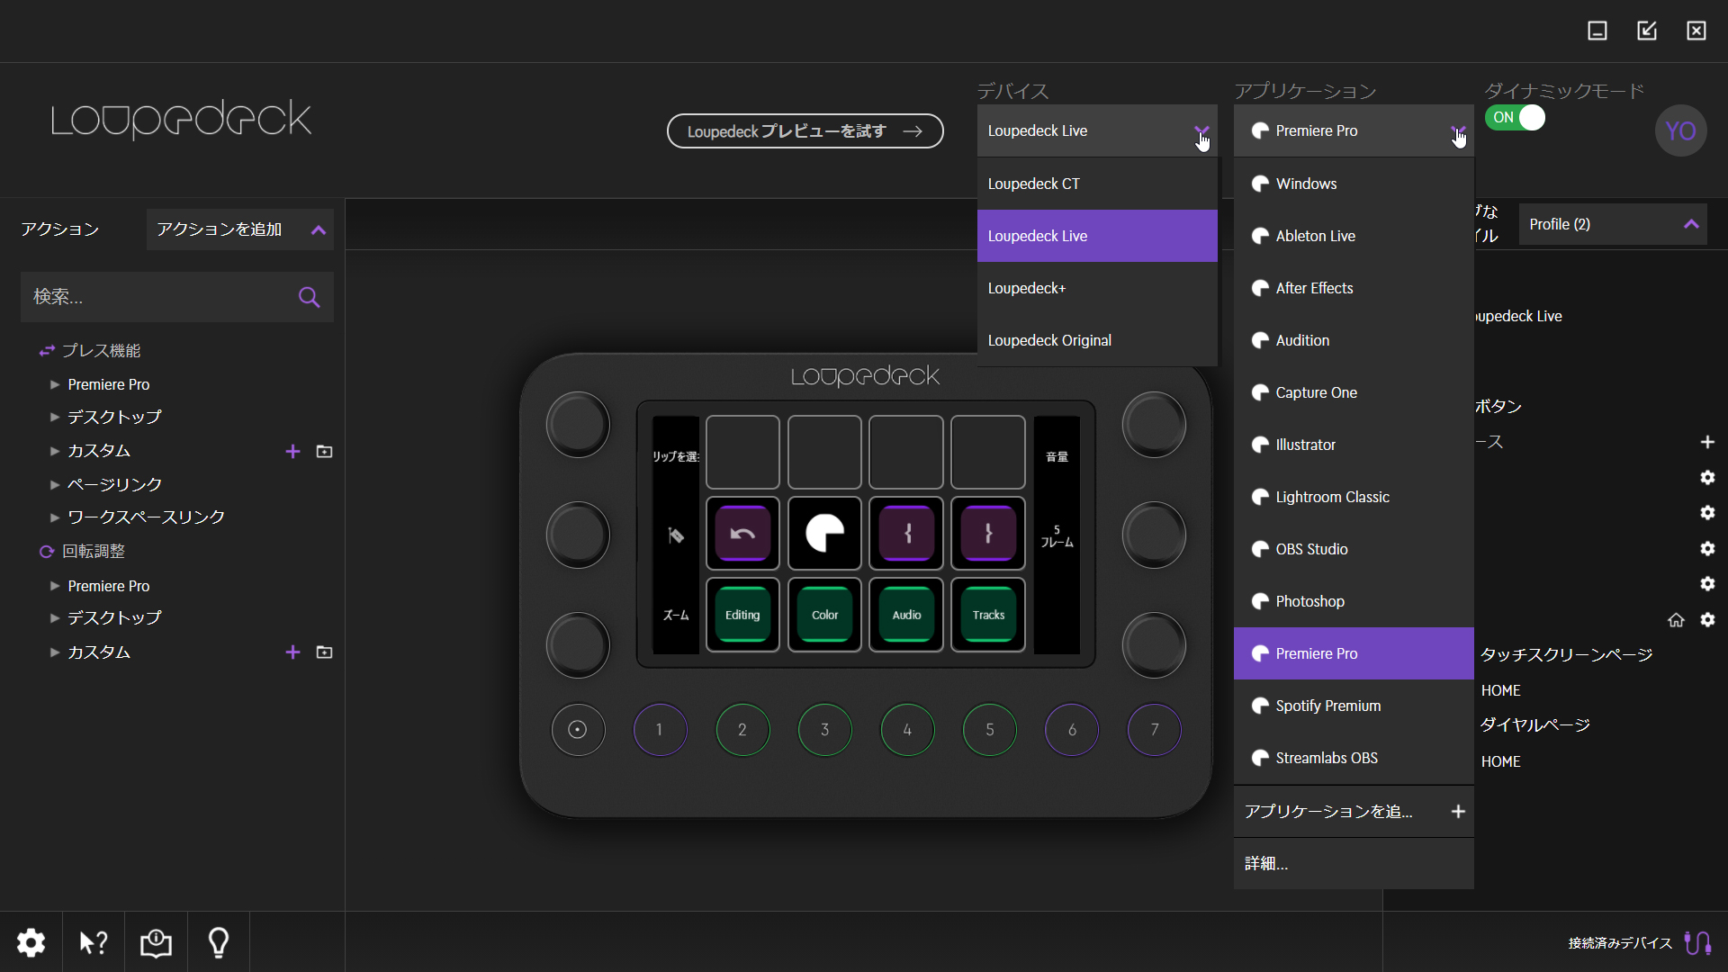This screenshot has height=972, width=1728.
Task: Turn off the Dynamic Mode toggle
Action: (1516, 118)
